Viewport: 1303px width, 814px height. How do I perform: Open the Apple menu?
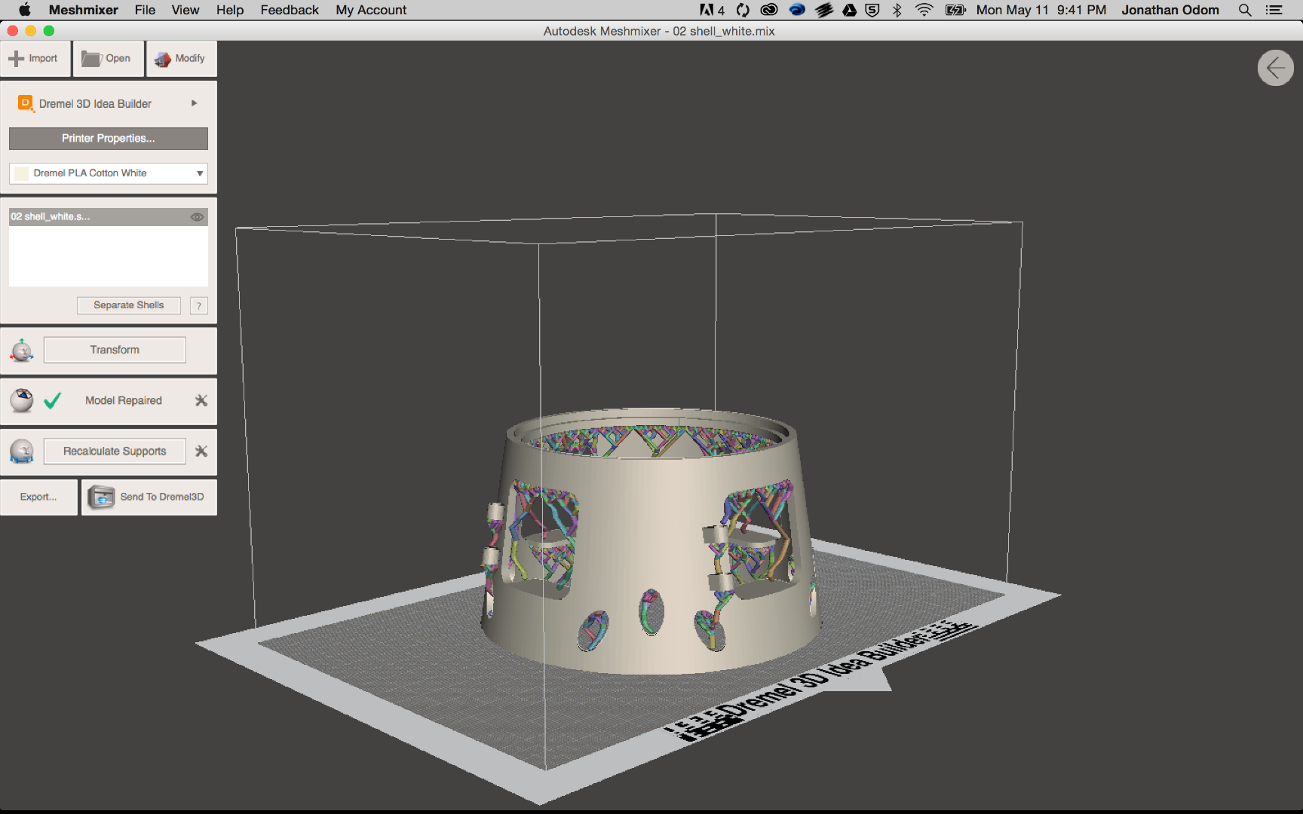pos(24,10)
